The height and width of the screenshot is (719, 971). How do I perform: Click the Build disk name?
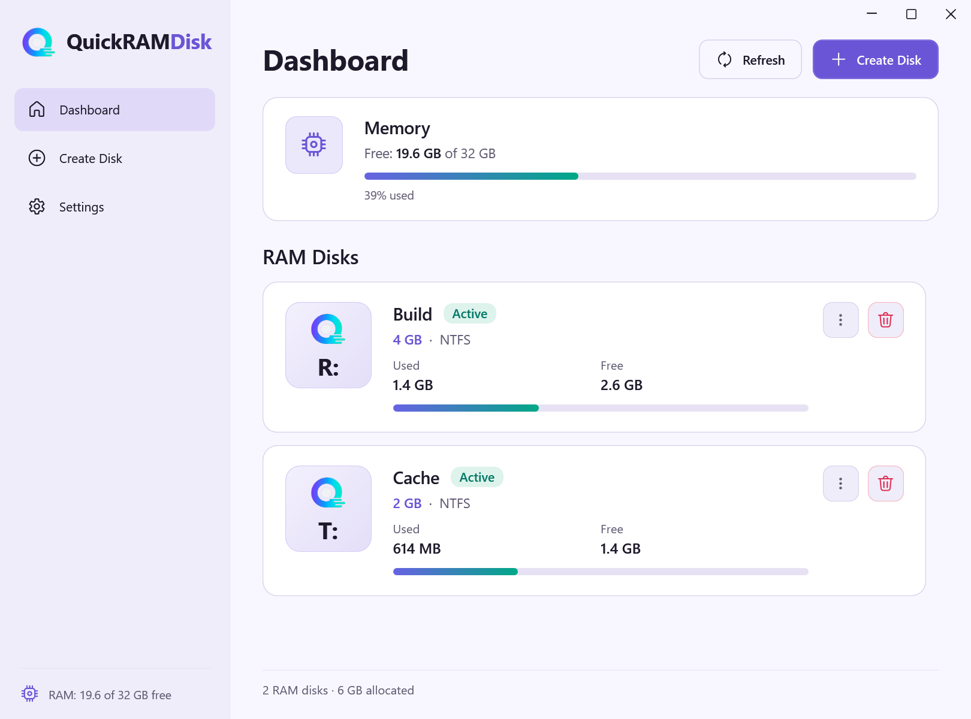pyautogui.click(x=412, y=315)
